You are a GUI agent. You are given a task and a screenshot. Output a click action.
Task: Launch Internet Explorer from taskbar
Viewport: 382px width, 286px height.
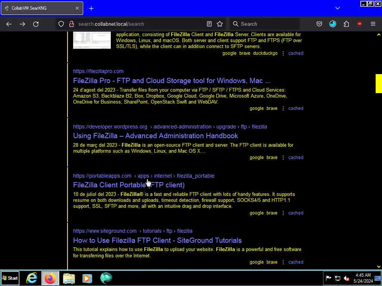(x=32, y=278)
